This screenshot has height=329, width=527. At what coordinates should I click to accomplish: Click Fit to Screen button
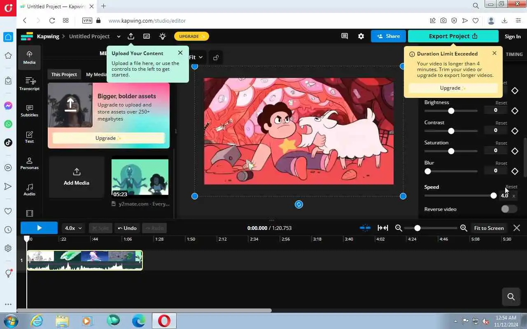click(x=489, y=228)
